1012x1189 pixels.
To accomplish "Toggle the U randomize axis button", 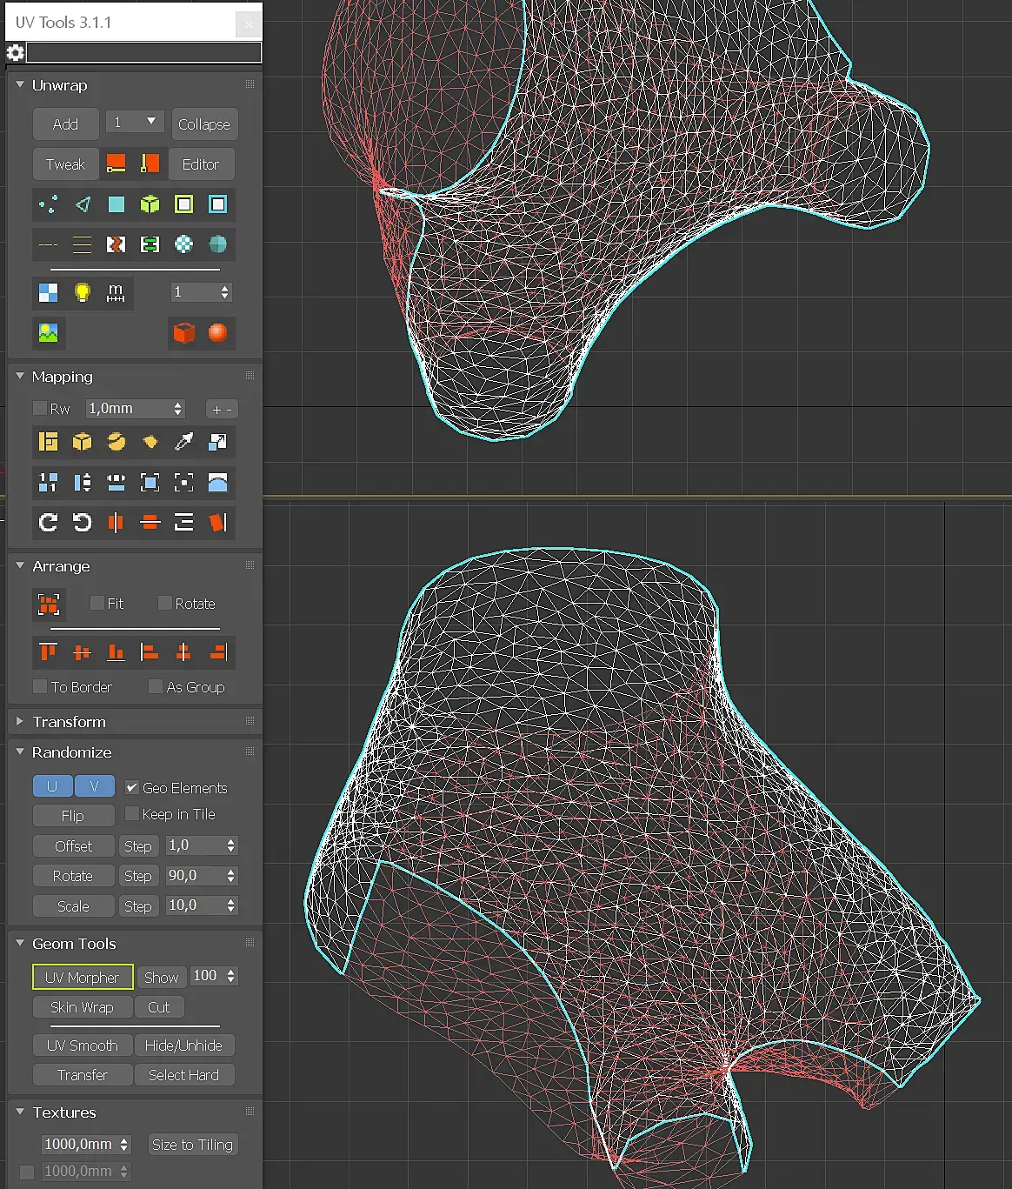I will 52,786.
